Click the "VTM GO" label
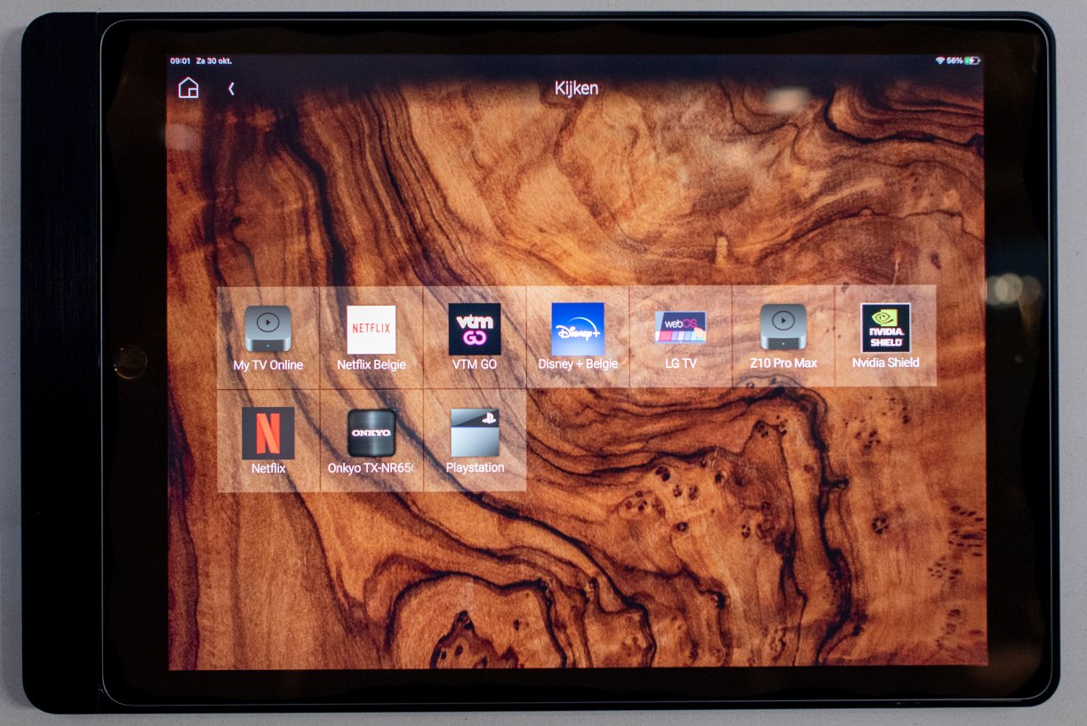 475,364
